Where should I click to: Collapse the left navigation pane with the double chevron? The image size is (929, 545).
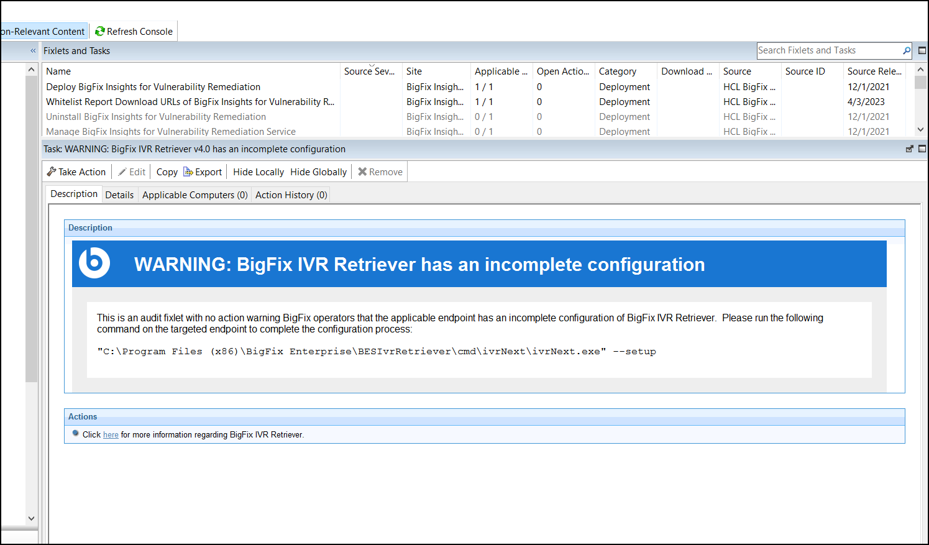(x=33, y=51)
